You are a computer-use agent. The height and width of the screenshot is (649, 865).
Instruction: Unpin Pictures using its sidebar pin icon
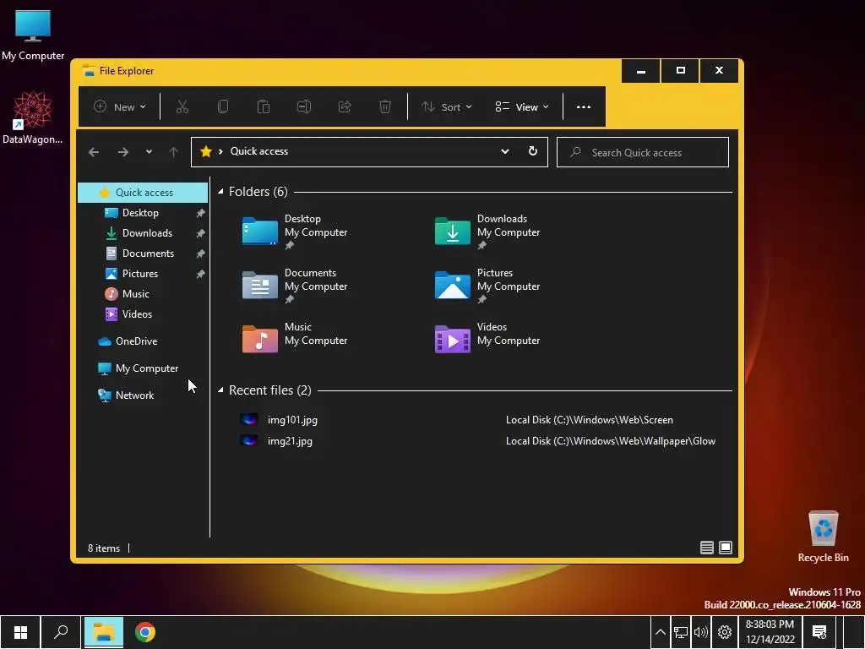point(200,275)
